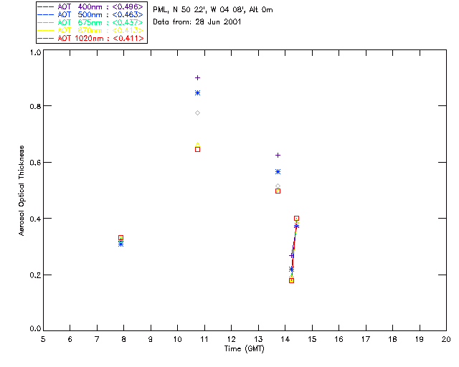
Task: Click the 1.0 y-axis tick label
Action: (35, 53)
